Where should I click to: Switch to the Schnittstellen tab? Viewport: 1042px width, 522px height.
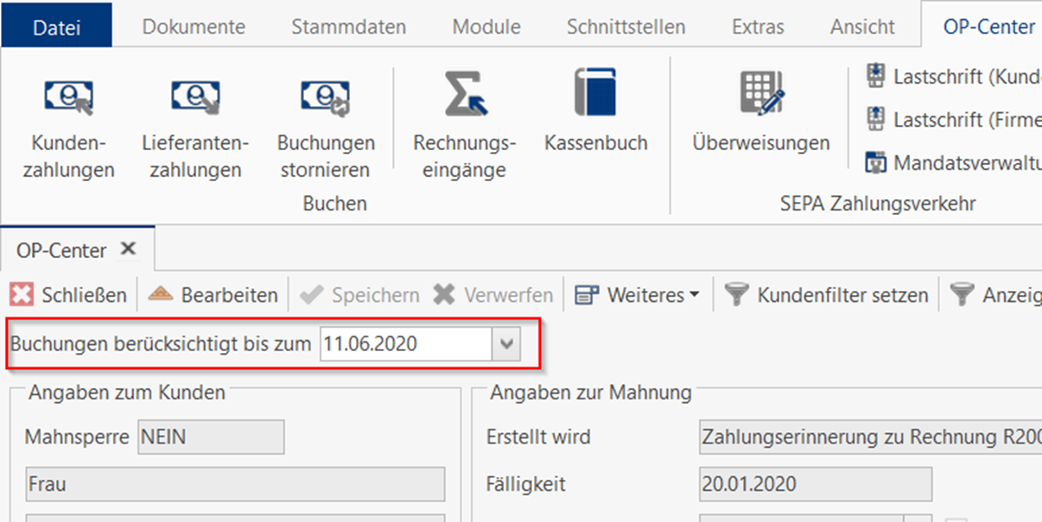pos(626,27)
